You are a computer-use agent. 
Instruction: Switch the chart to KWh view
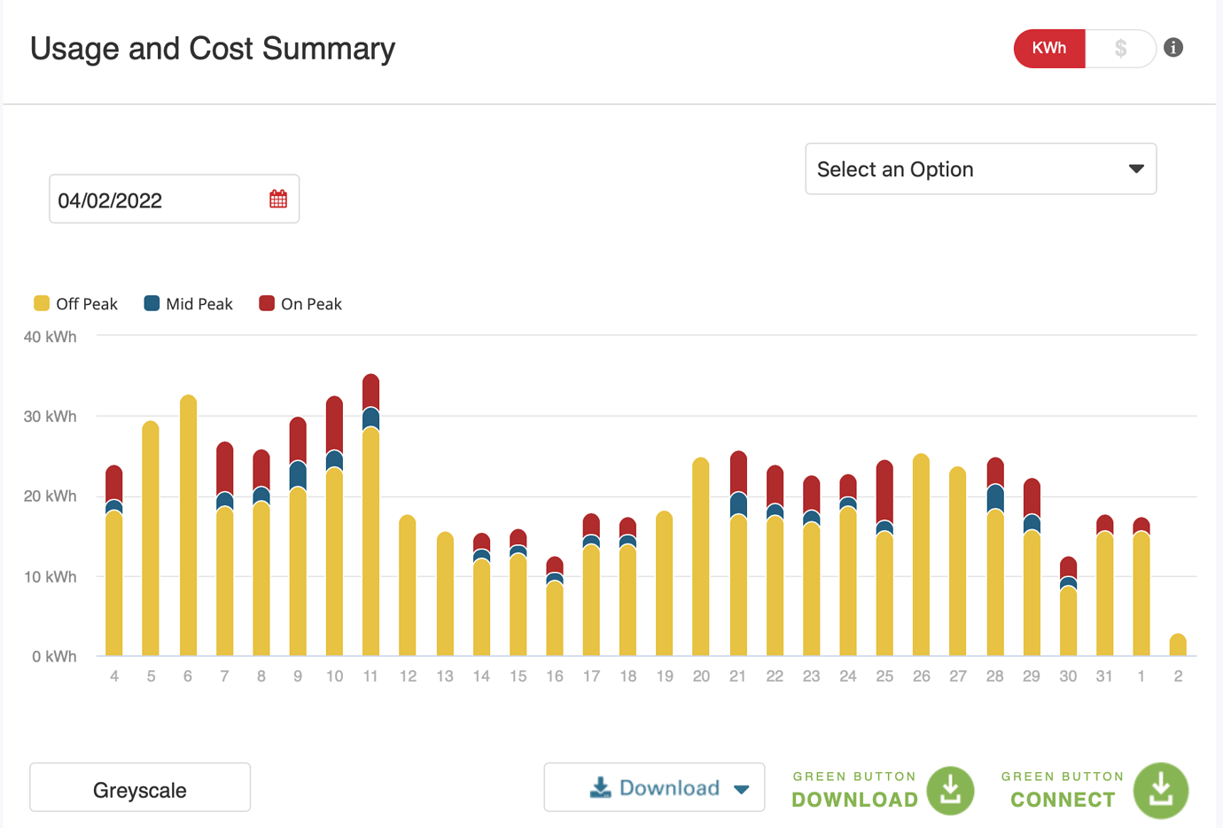click(x=1049, y=49)
